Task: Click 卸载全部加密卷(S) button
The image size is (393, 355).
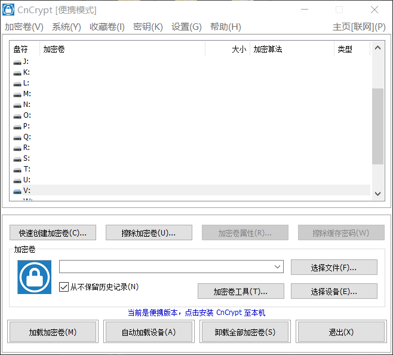Action: pyautogui.click(x=245, y=332)
